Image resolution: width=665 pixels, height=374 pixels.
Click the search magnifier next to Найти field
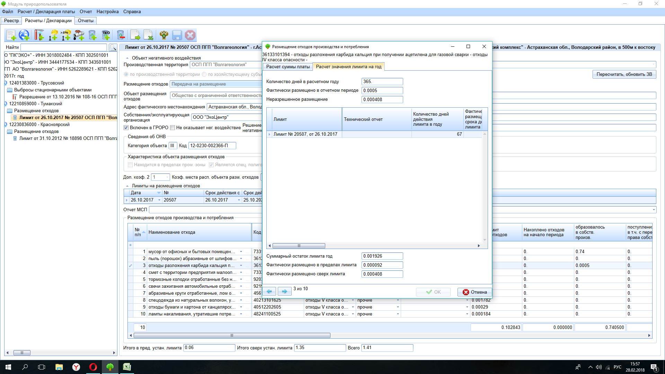coord(113,47)
